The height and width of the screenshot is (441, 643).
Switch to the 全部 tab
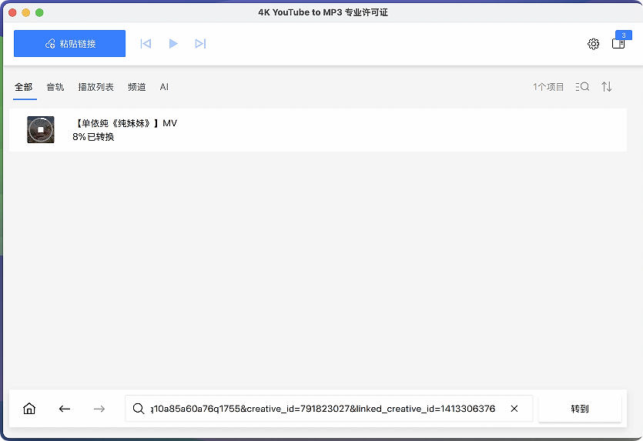(x=23, y=87)
